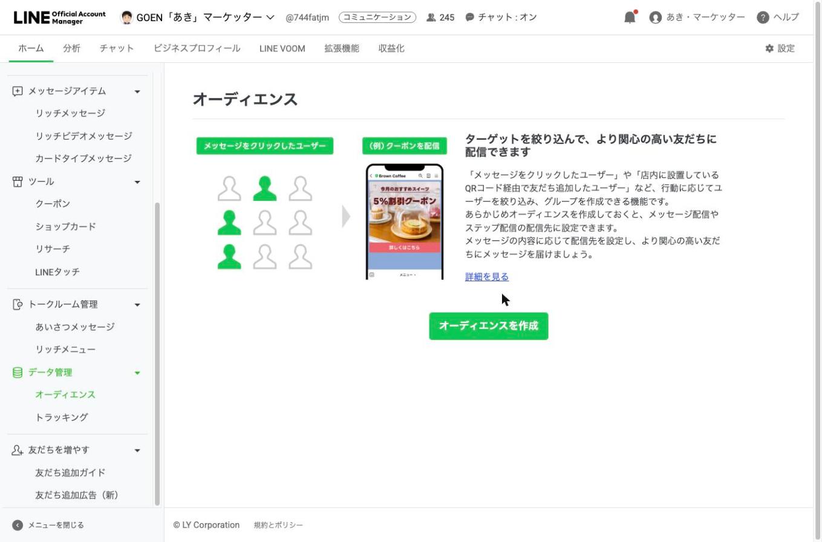Click the friends count icon showing 245
This screenshot has height=542, width=822.
(x=431, y=18)
